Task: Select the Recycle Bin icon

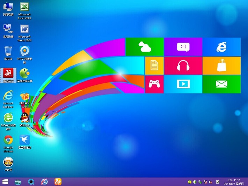Action: pos(8,51)
